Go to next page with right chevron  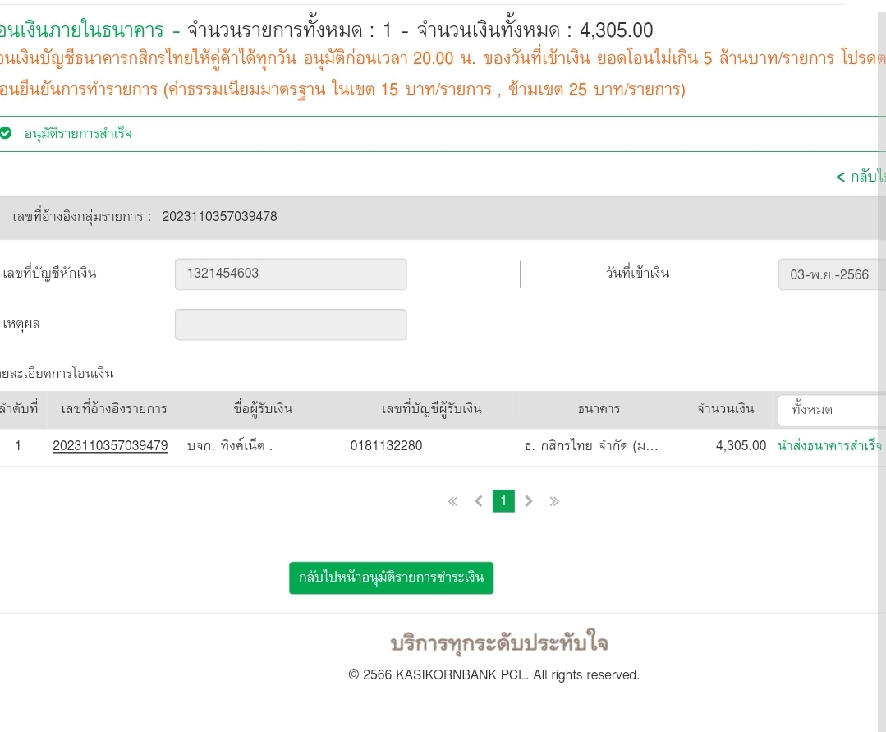529,501
